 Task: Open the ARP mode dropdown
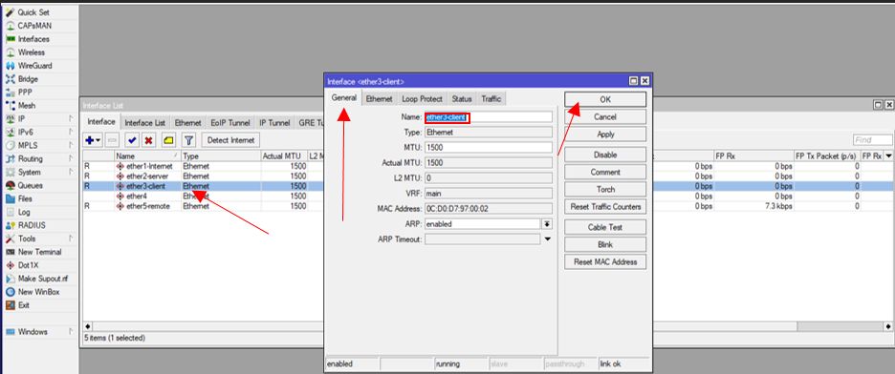pos(547,224)
